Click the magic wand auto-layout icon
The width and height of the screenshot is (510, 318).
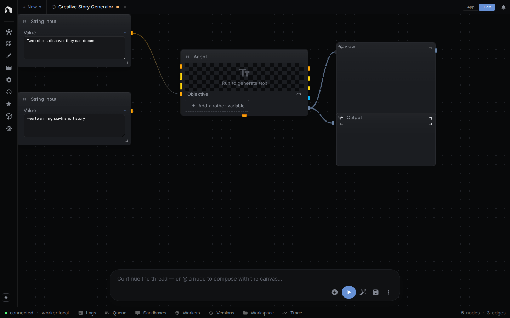pos(363,292)
